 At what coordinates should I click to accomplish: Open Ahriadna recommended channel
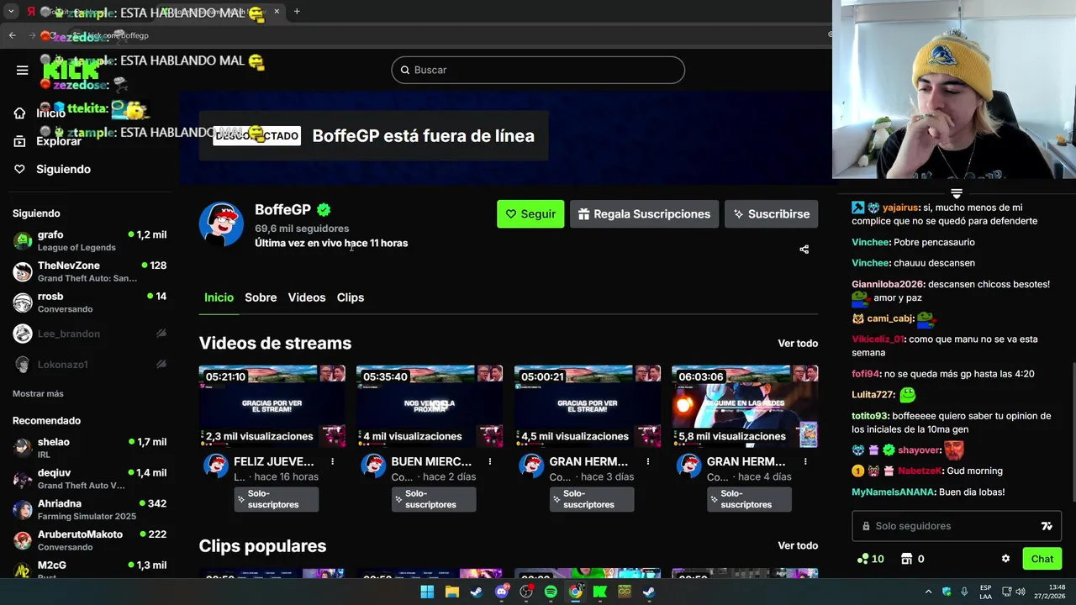tap(89, 509)
